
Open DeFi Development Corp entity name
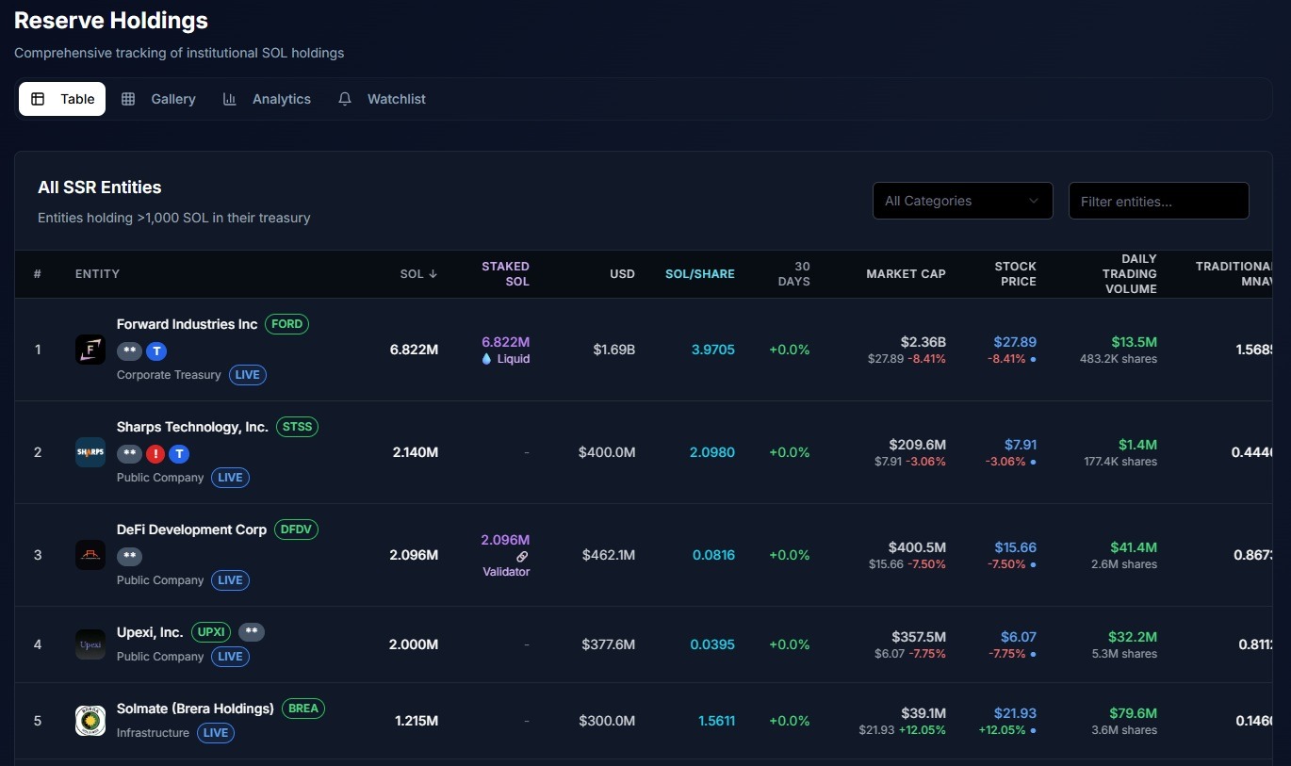click(191, 530)
